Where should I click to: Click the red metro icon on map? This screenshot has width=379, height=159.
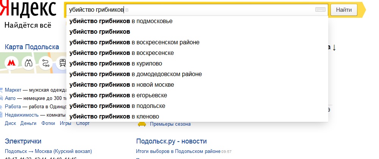pyautogui.click(x=11, y=63)
